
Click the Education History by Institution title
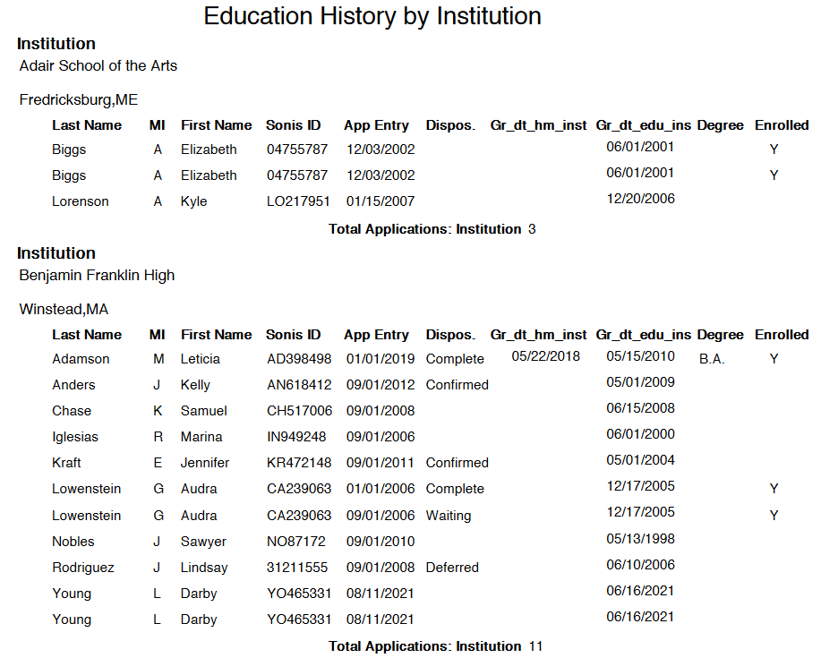(372, 16)
